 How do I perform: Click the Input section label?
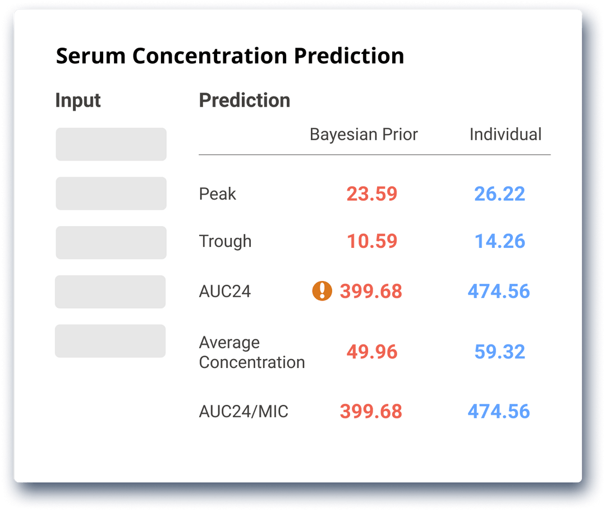[78, 100]
